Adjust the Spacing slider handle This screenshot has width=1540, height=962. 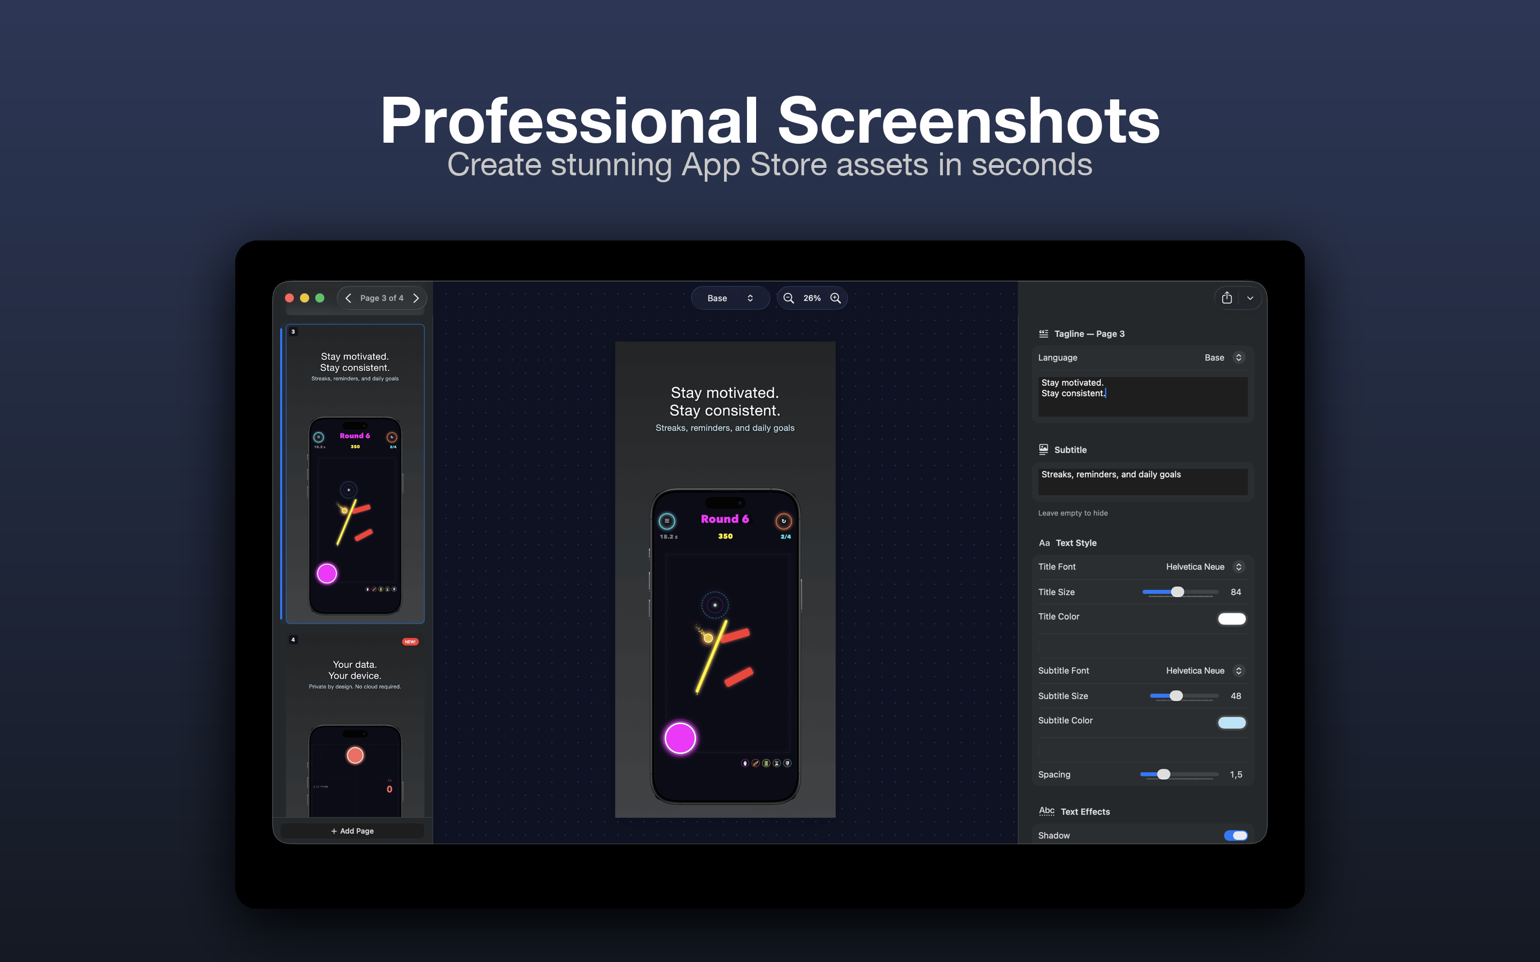(x=1165, y=774)
